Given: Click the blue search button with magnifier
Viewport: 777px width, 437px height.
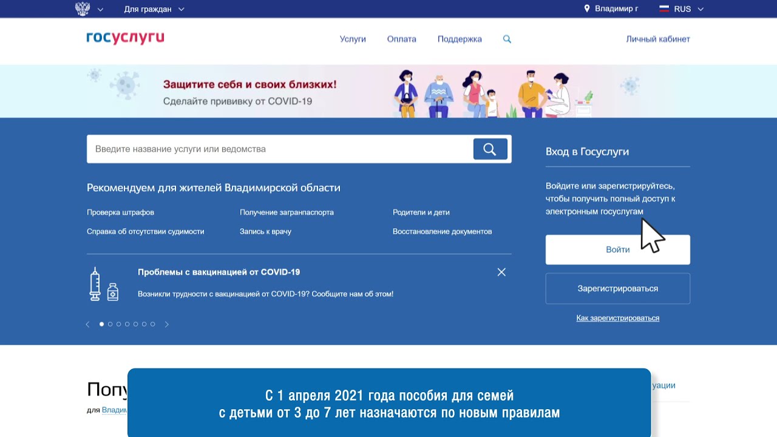Looking at the screenshot, I should click(x=490, y=149).
